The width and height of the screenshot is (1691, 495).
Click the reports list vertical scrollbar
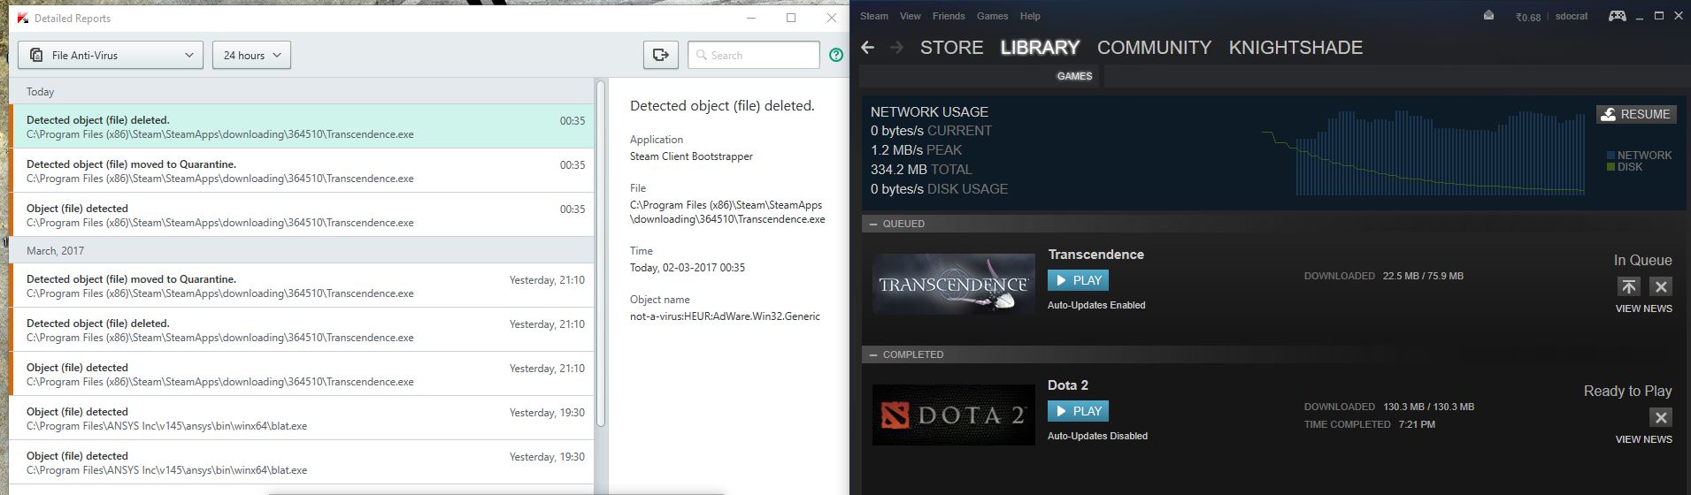pyautogui.click(x=602, y=252)
